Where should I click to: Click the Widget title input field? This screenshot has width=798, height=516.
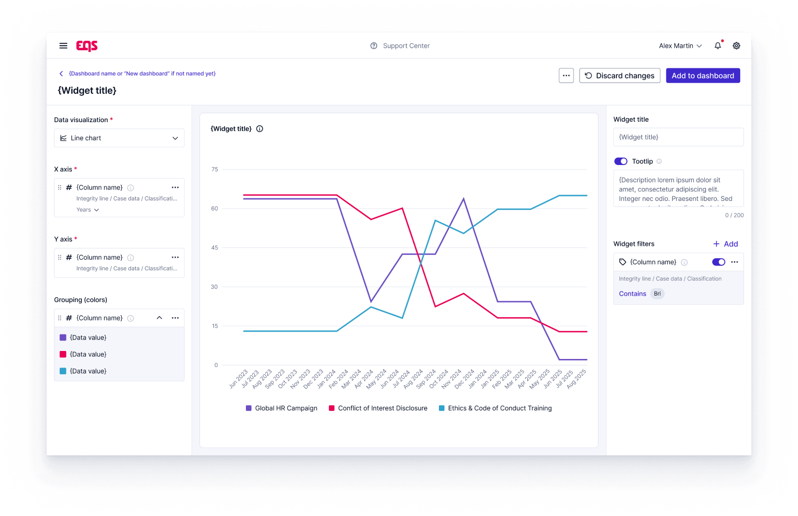(x=678, y=137)
